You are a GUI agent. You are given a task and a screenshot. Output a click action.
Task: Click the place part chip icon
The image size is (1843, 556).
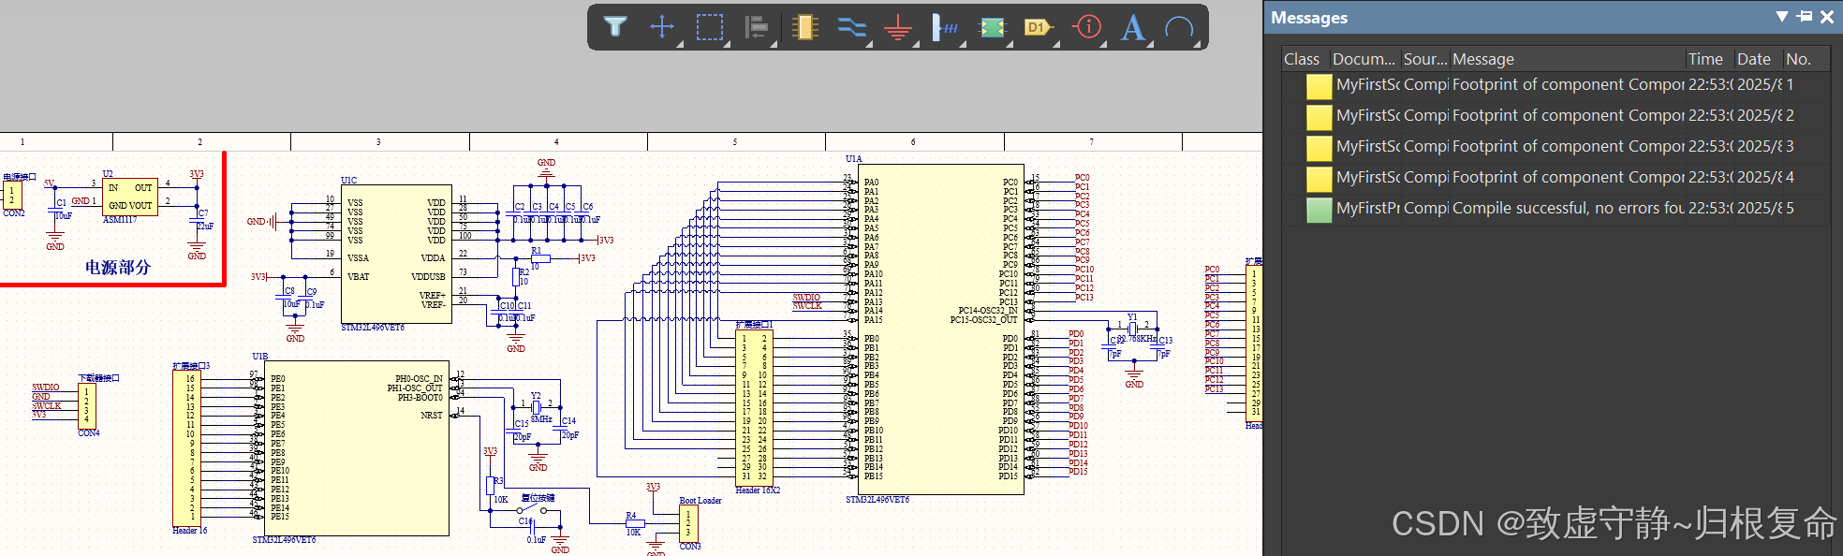(x=804, y=27)
